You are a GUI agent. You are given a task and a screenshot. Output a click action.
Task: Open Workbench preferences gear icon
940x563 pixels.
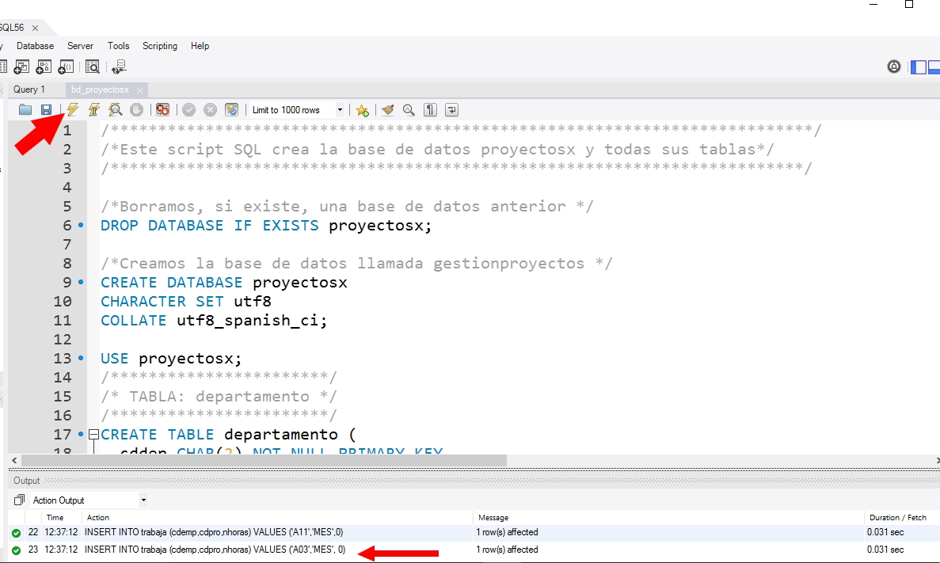pyautogui.click(x=894, y=67)
